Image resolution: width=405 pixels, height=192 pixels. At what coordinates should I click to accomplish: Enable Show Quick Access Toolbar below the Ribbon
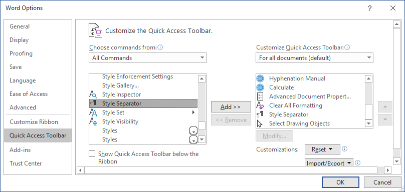[92, 154]
